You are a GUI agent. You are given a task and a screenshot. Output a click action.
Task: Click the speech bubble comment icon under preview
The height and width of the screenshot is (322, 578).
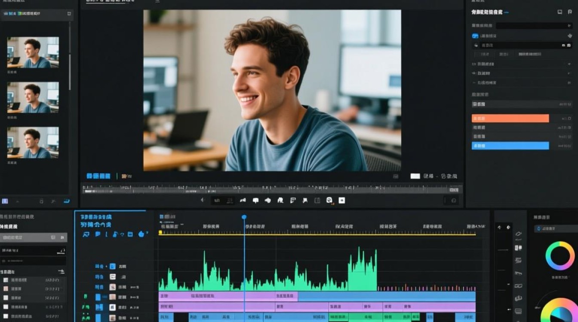coord(255,200)
